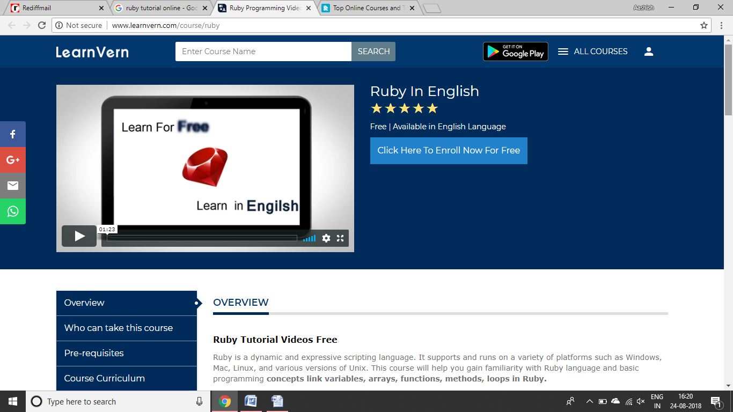Go to LearnVern home logo
The height and width of the screenshot is (412, 733).
(x=92, y=52)
